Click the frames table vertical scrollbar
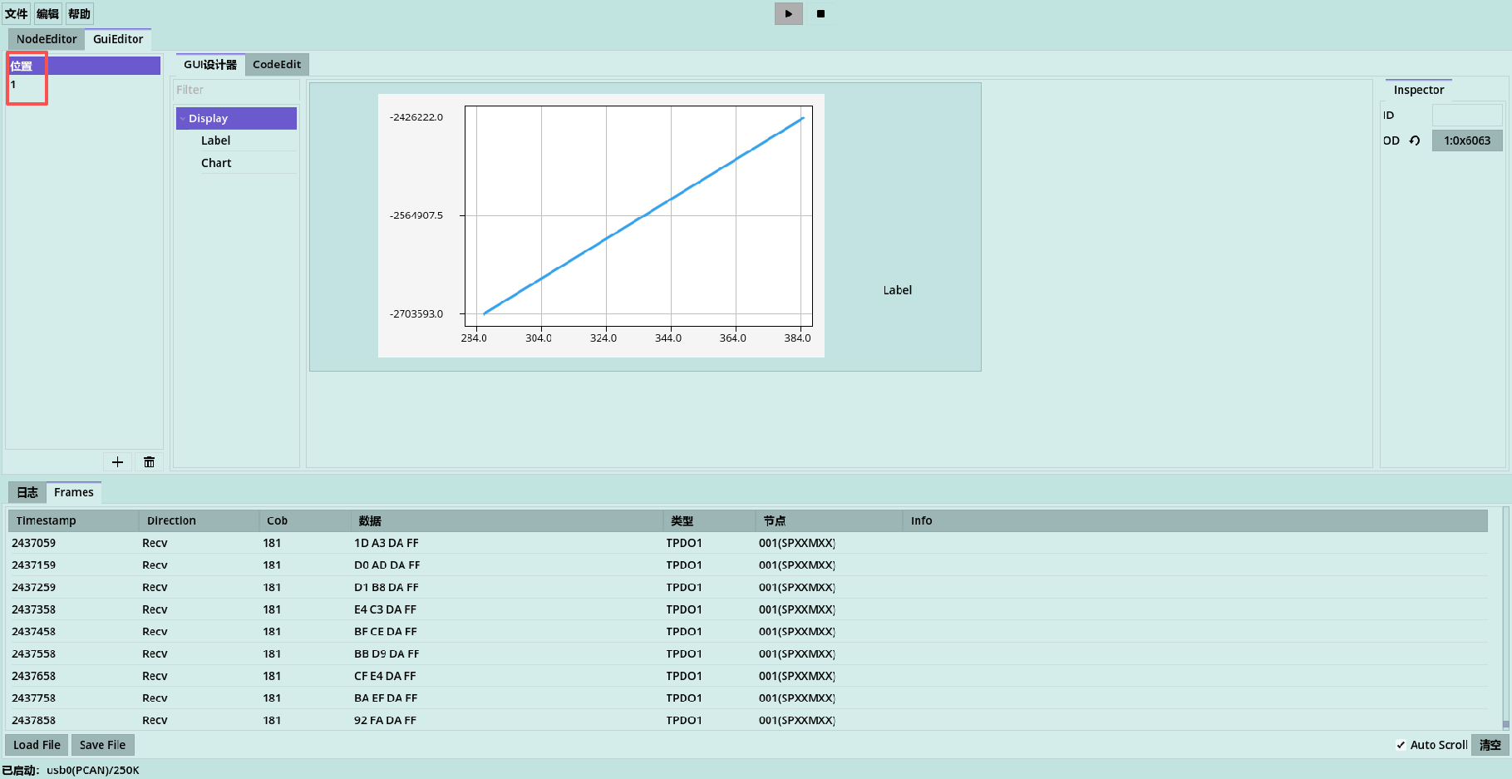1512x779 pixels. 1505,619
